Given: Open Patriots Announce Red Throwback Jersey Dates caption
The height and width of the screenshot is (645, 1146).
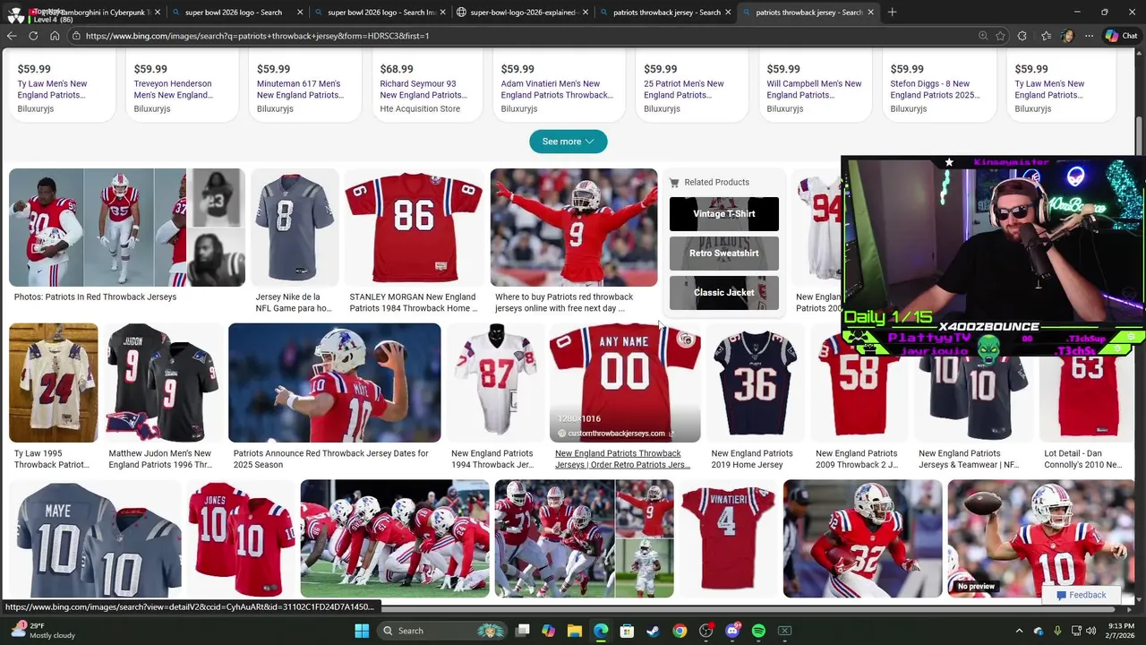Looking at the screenshot, I should [330, 459].
